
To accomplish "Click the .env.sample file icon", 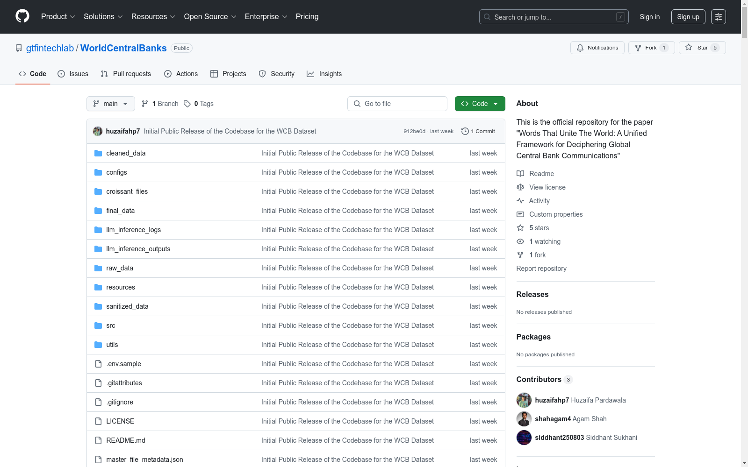I will tap(98, 364).
